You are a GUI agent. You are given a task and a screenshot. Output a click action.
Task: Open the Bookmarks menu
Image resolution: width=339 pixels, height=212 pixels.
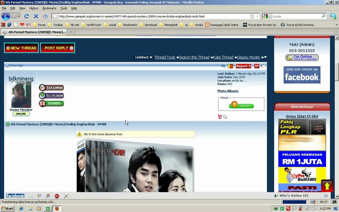(x=49, y=8)
